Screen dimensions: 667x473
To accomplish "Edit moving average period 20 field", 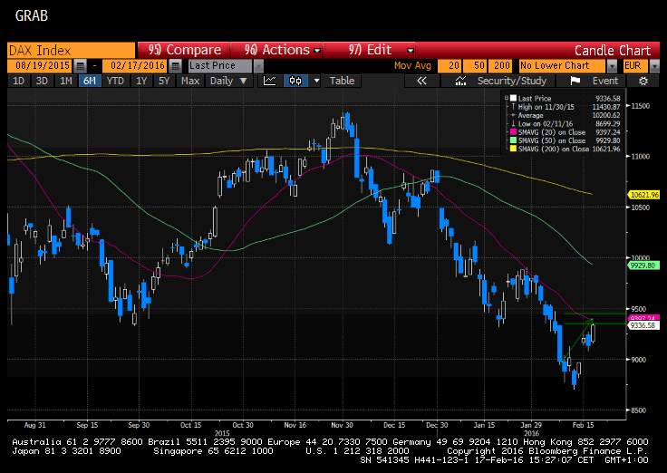I will point(449,66).
